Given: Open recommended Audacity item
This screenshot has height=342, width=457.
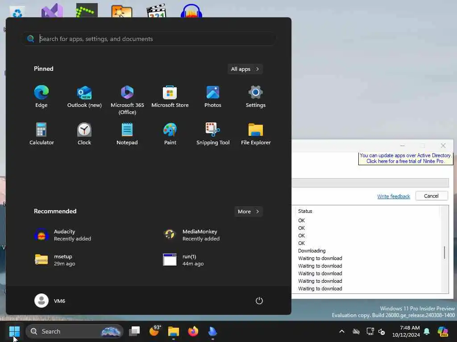Looking at the screenshot, I should click(x=62, y=235).
